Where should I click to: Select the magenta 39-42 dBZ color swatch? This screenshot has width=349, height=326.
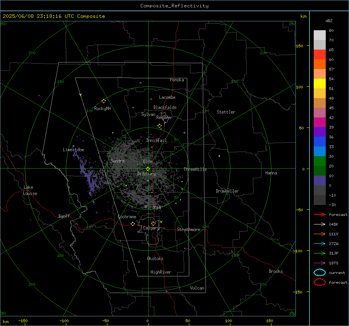(320, 122)
